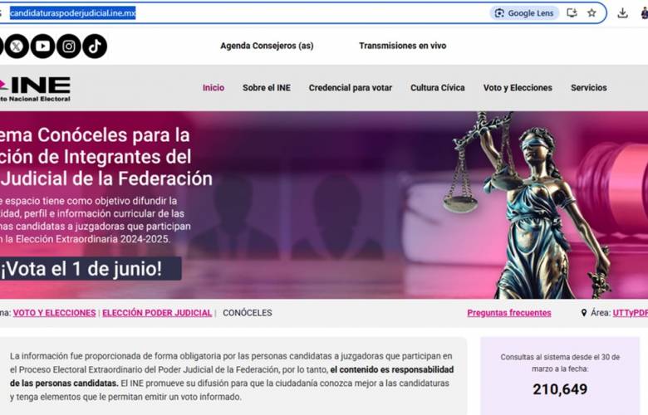648x415 pixels.
Task: Click the location pin icon beside Área
Action: click(583, 313)
